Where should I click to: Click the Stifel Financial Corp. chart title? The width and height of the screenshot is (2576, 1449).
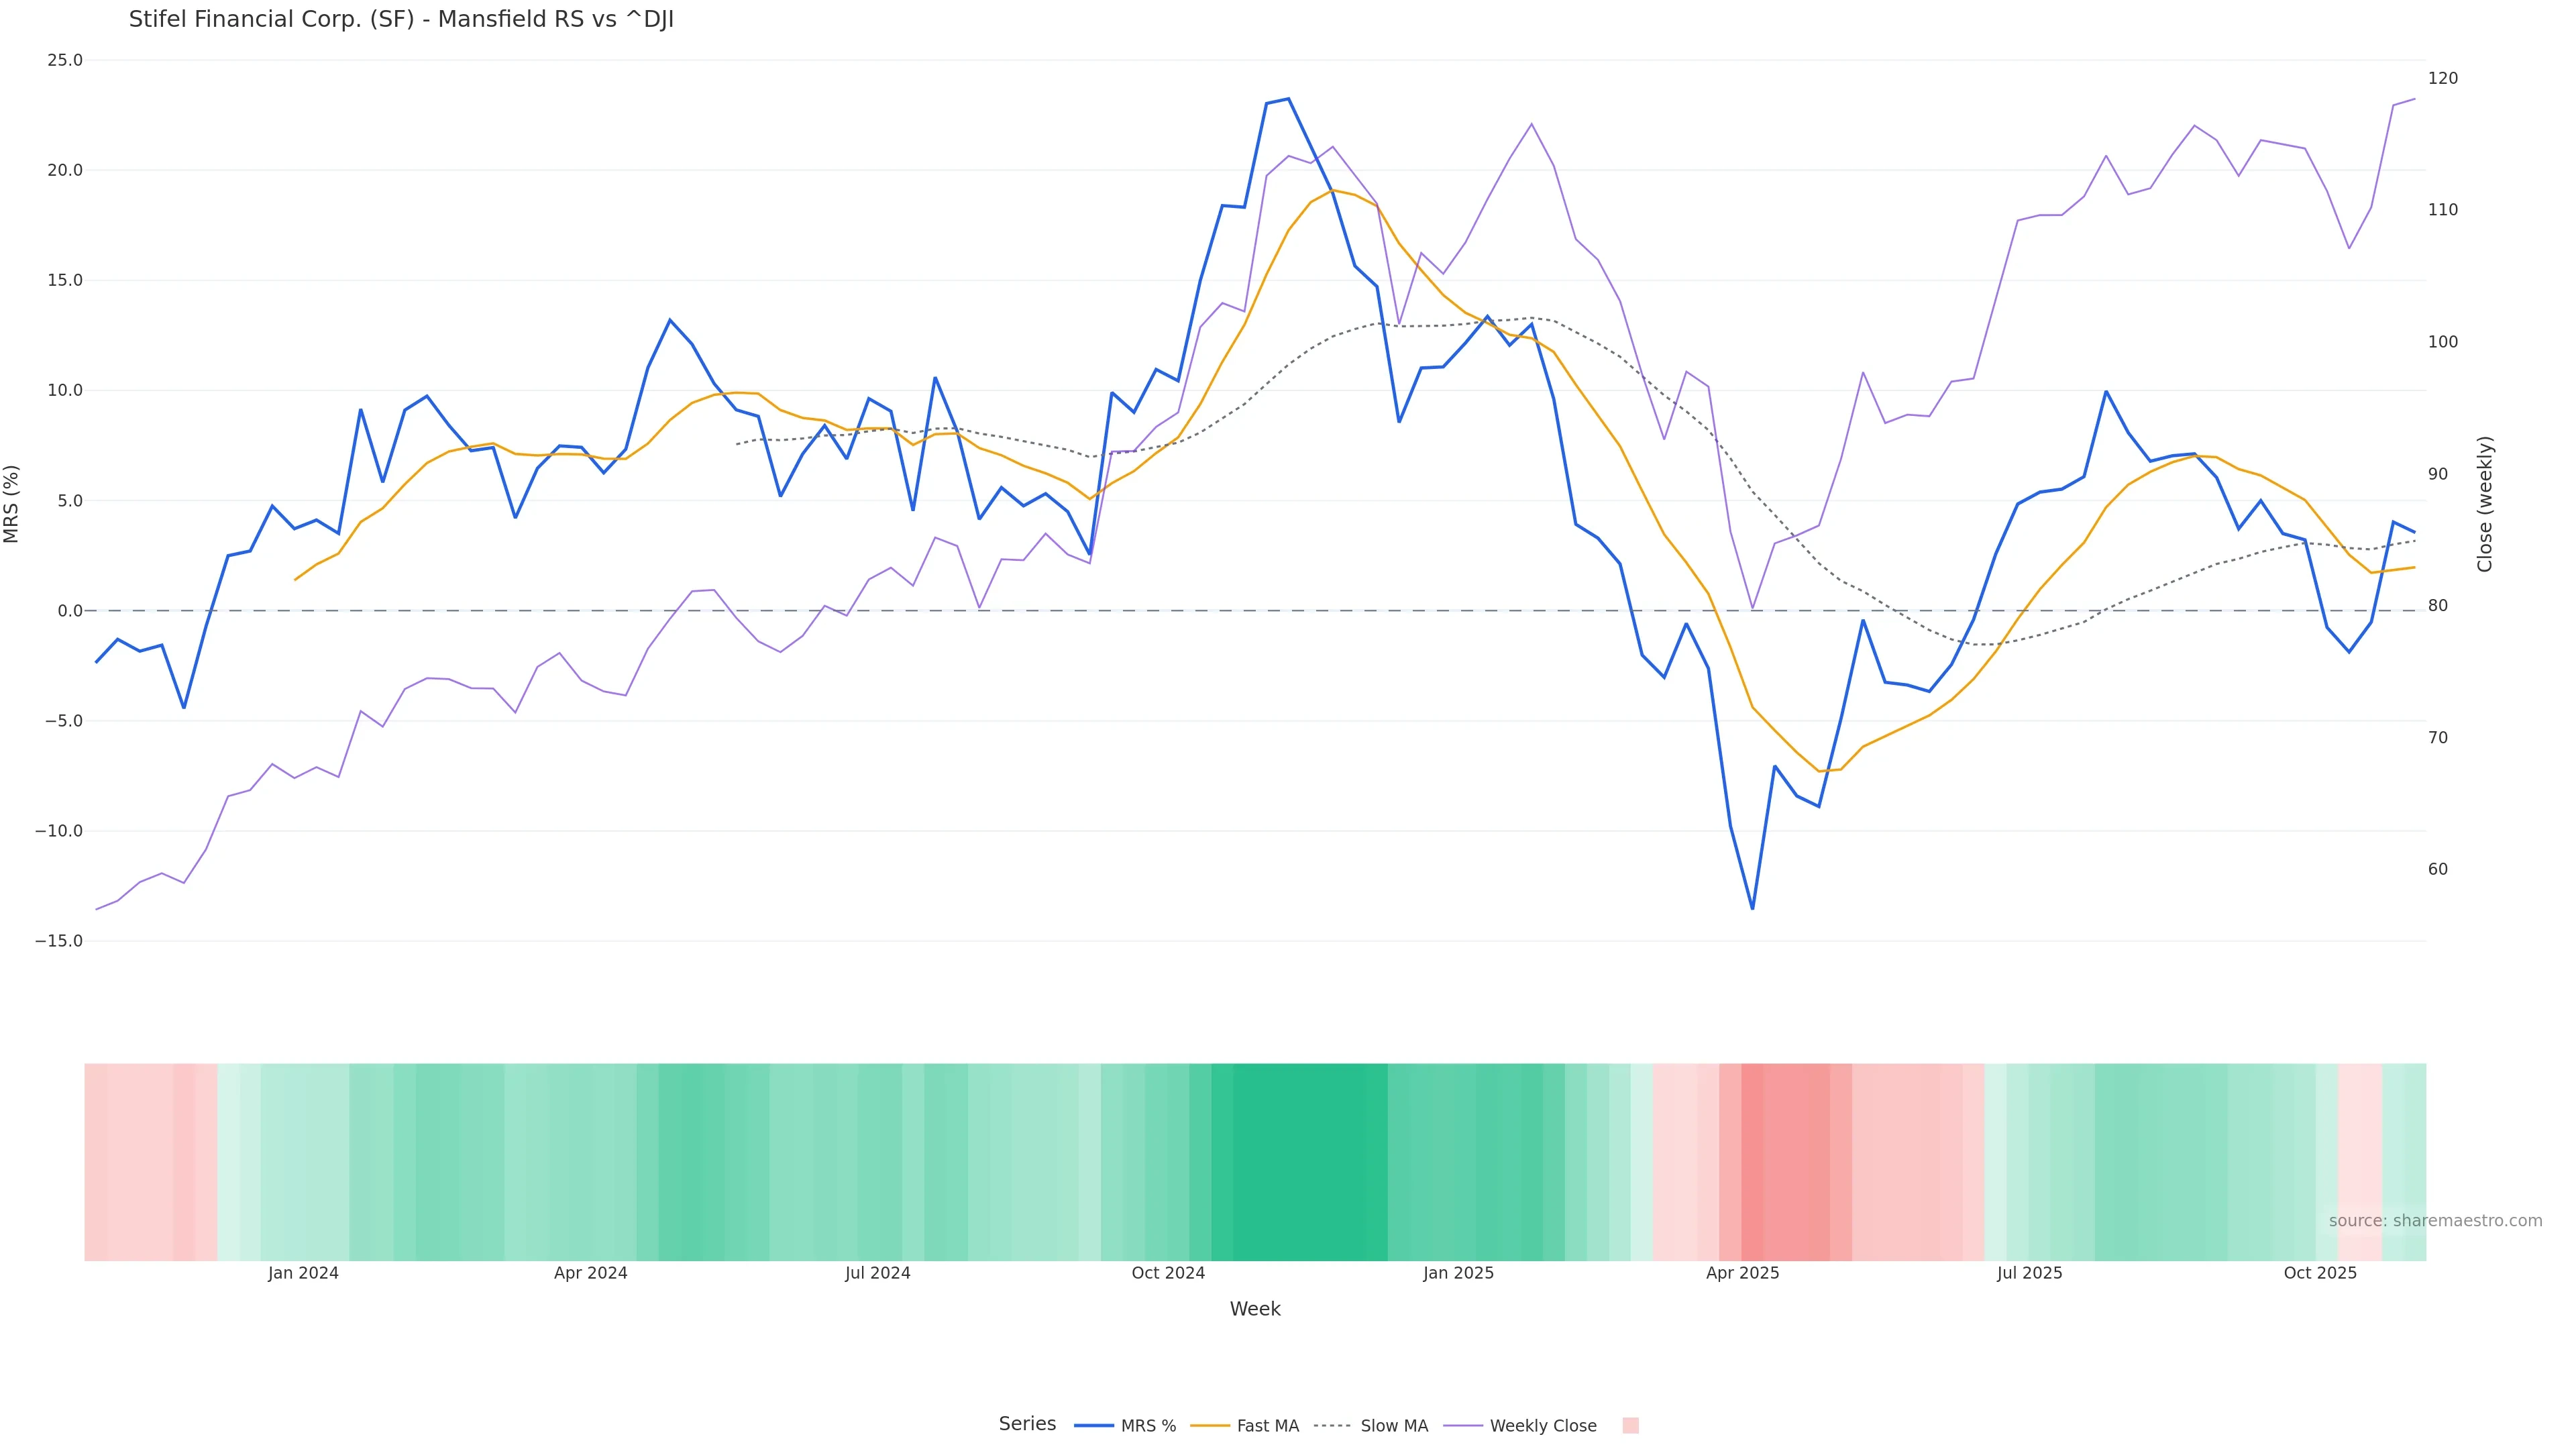401,20
